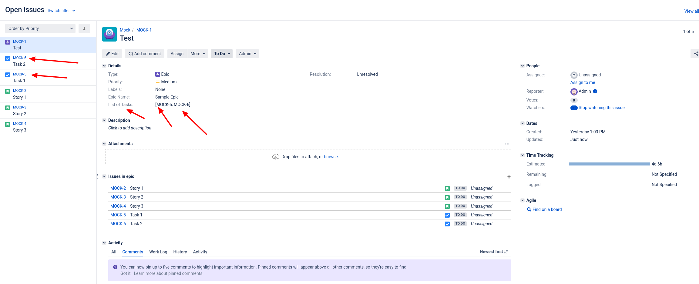Viewport: 699px width, 284px height.
Task: Click the plus icon in Issues in epic
Action: coord(509,177)
